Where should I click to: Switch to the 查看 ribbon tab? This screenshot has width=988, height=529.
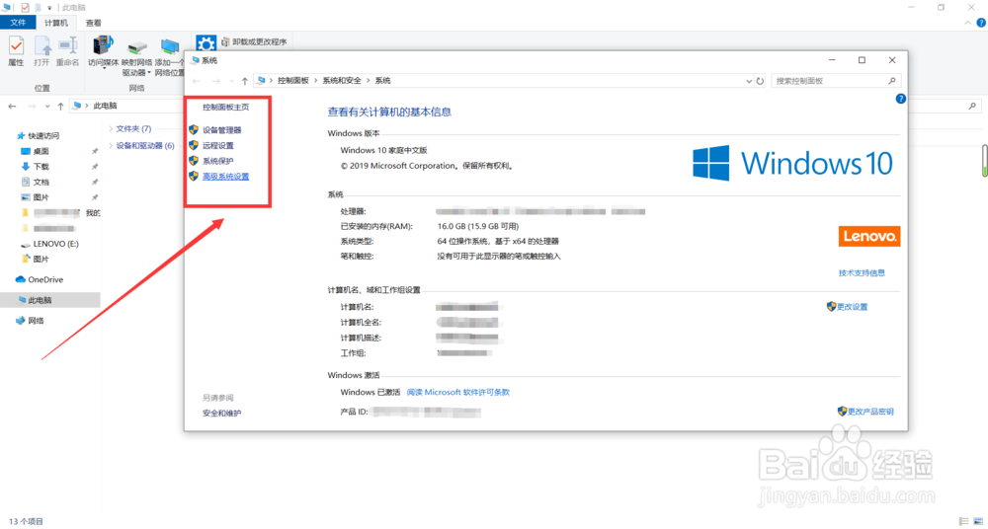pos(93,23)
